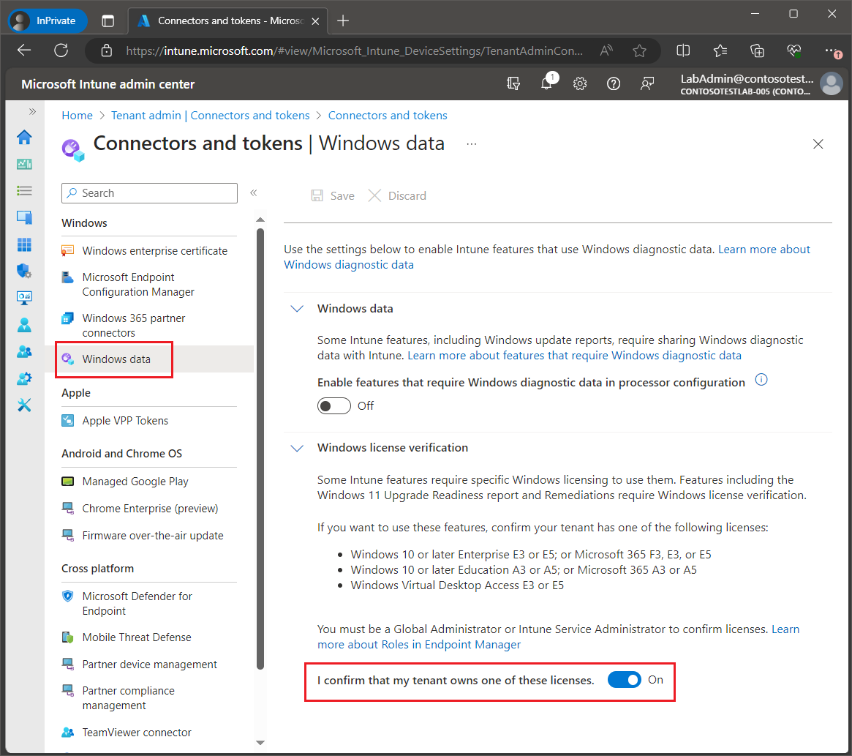Open browser Favorites list icon
This screenshot has height=756, width=852.
(x=720, y=50)
